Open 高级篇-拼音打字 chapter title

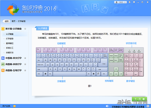14,64
